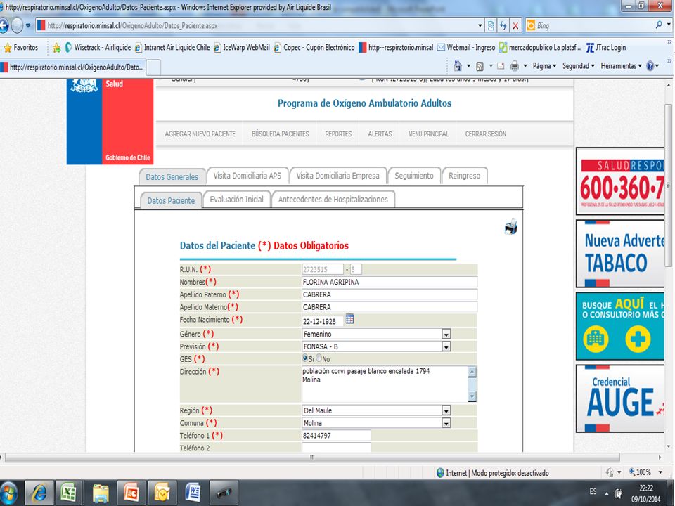
Task: Switch to the Reingreso tab
Action: tap(465, 176)
